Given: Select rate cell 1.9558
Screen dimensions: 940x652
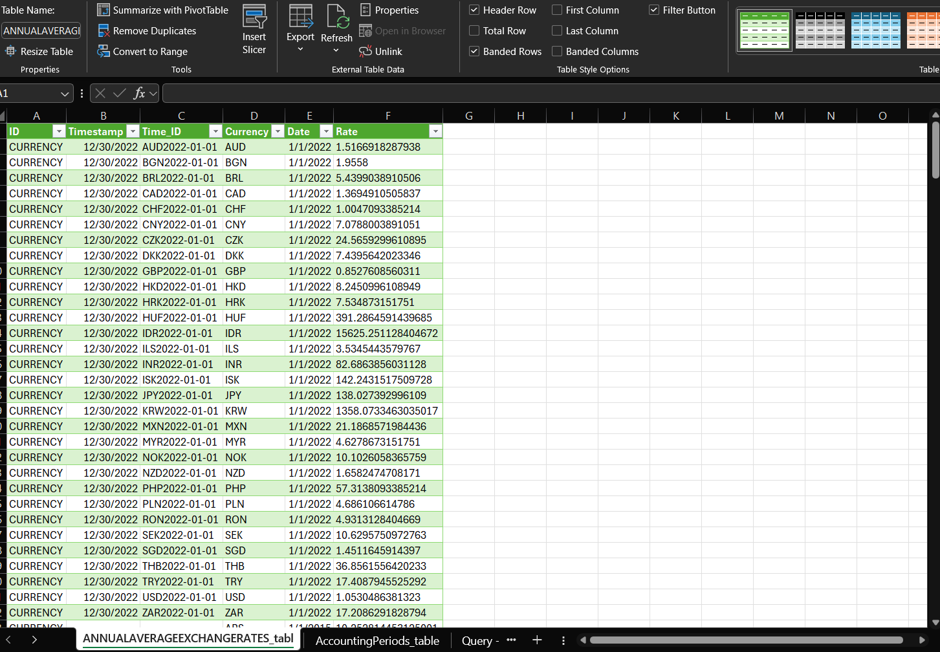Looking at the screenshot, I should [388, 162].
